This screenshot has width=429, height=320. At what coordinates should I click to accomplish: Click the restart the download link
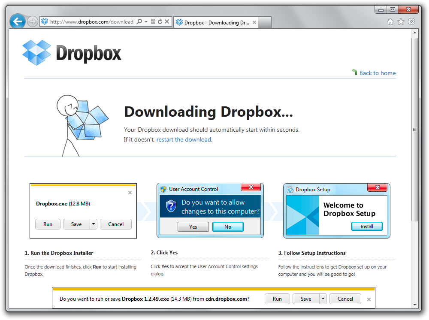(x=184, y=139)
